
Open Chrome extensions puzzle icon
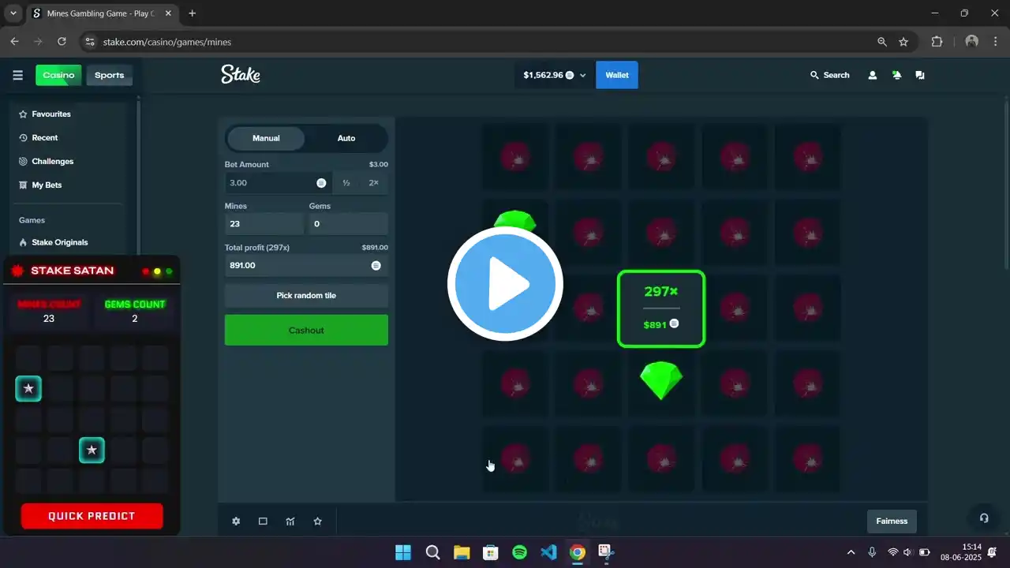click(937, 42)
